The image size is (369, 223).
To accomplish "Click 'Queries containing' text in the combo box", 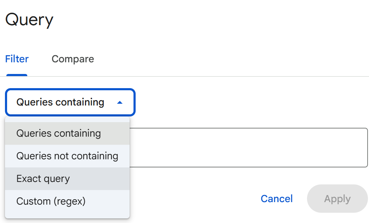I will click(60, 103).
